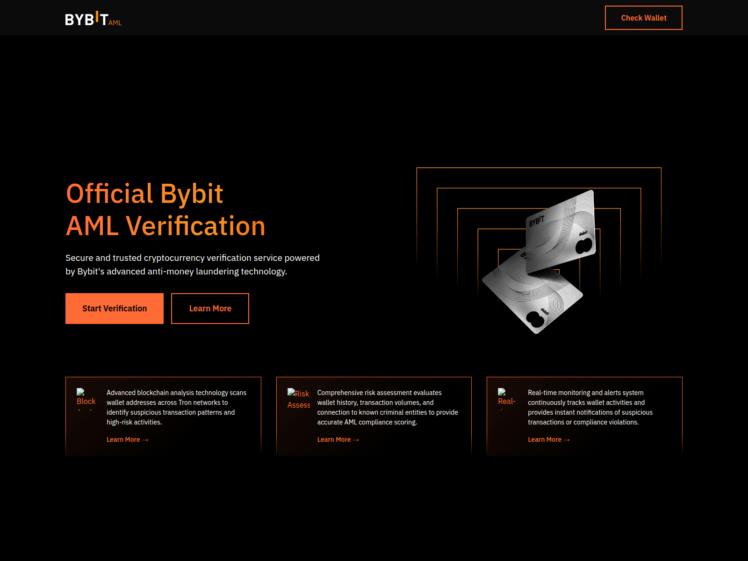Click the Risk Assessment image icon

[299, 399]
